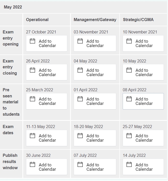This screenshot has height=181, width=168.
Task: Click calendar icon under 14 July 2022
Action: (x=129, y=165)
